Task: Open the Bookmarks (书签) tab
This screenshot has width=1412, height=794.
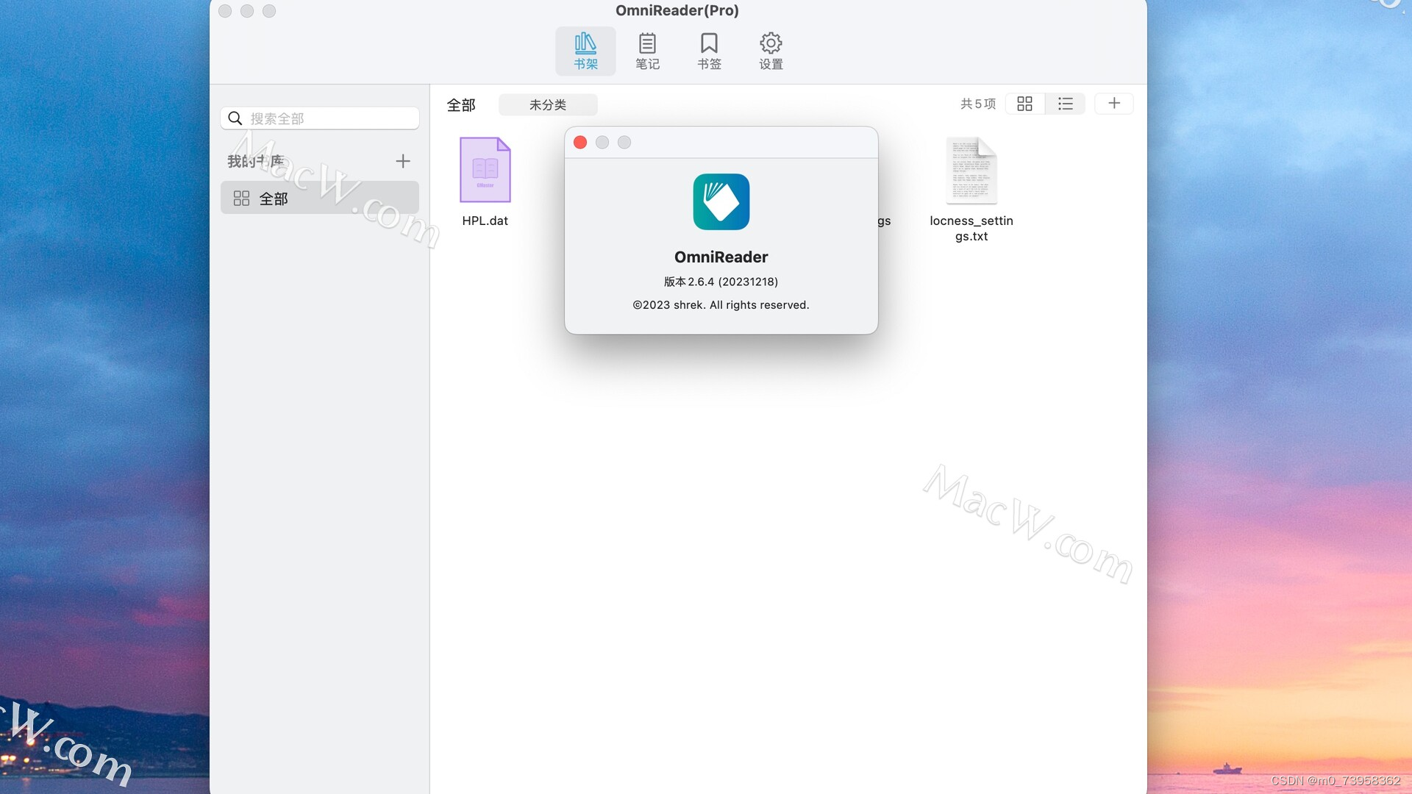Action: (709, 51)
